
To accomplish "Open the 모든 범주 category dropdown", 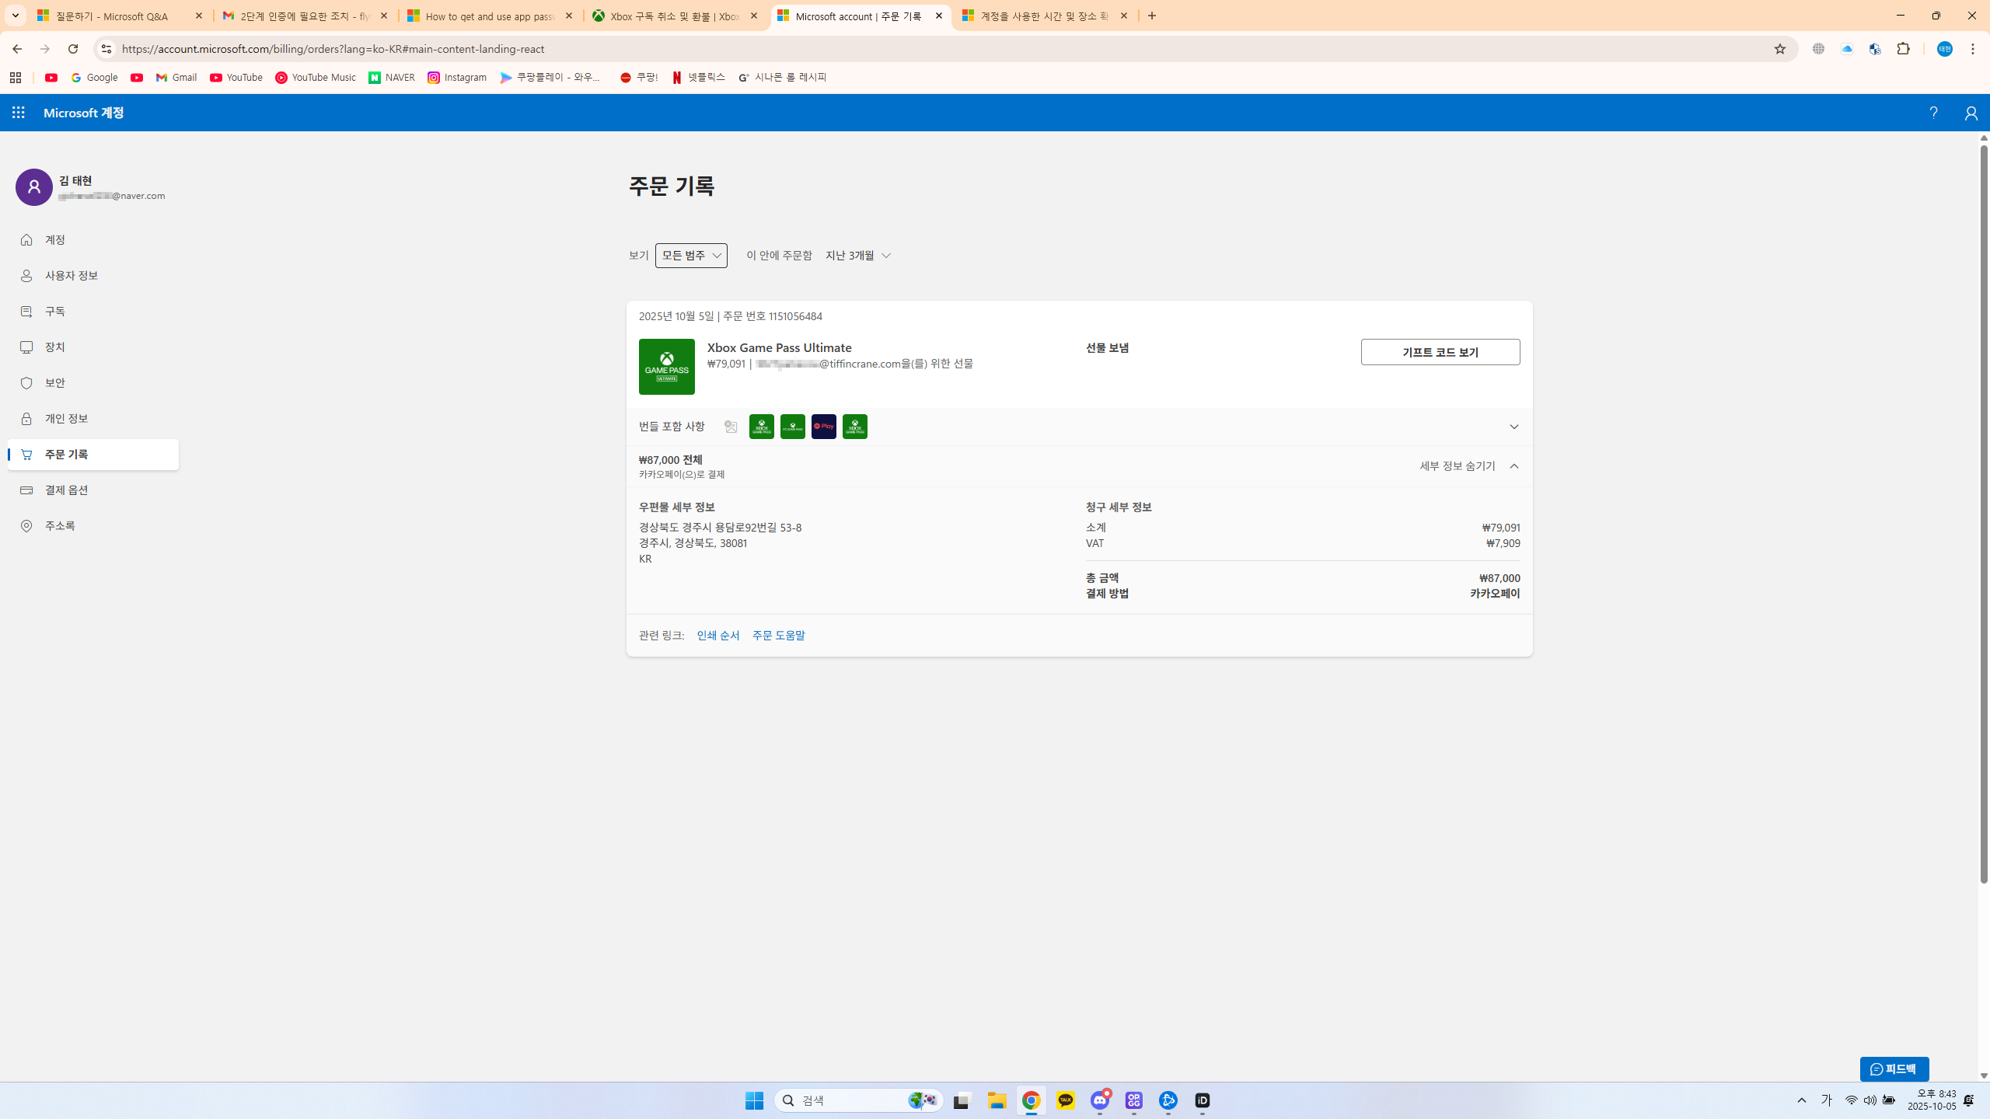I will (x=691, y=256).
